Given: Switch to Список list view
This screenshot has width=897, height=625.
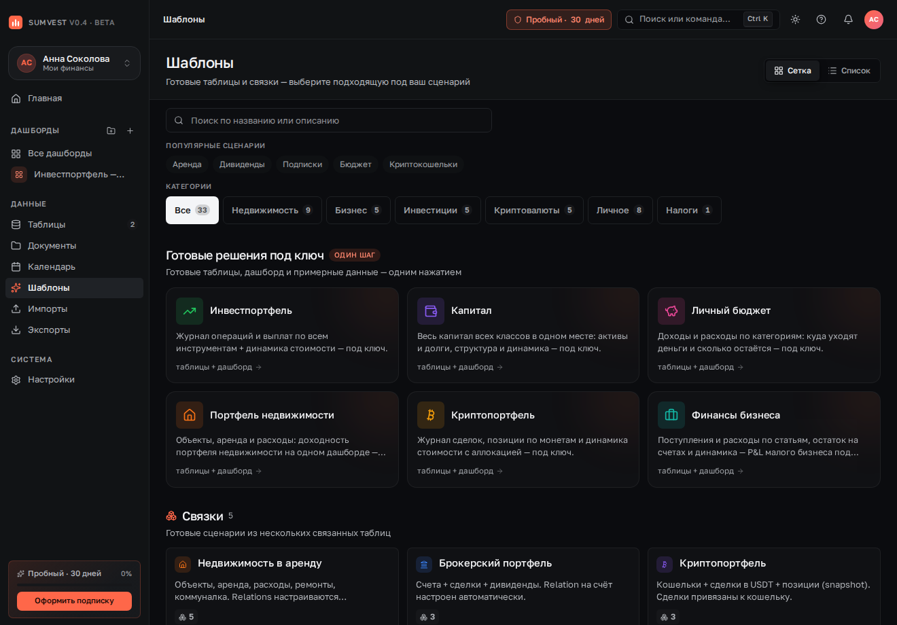Looking at the screenshot, I should point(849,71).
